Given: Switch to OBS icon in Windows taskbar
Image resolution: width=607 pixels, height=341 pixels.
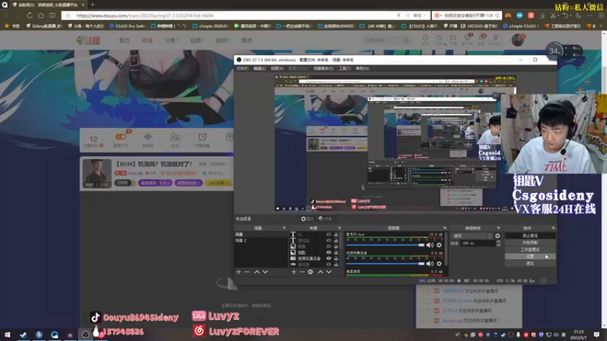Looking at the screenshot, I should 86,334.
